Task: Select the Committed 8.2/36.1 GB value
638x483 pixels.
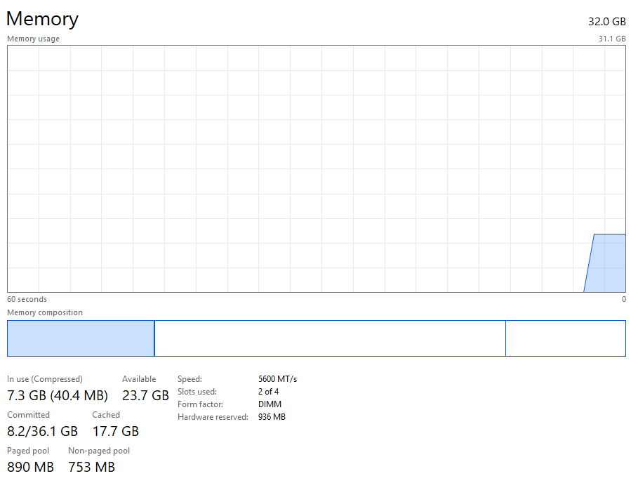Action: 42,431
